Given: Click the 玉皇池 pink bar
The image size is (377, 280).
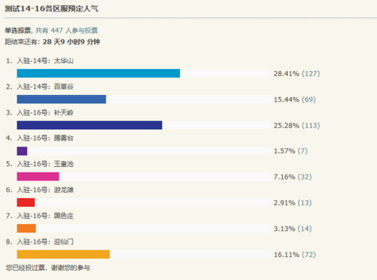Looking at the screenshot, I should pos(38,176).
